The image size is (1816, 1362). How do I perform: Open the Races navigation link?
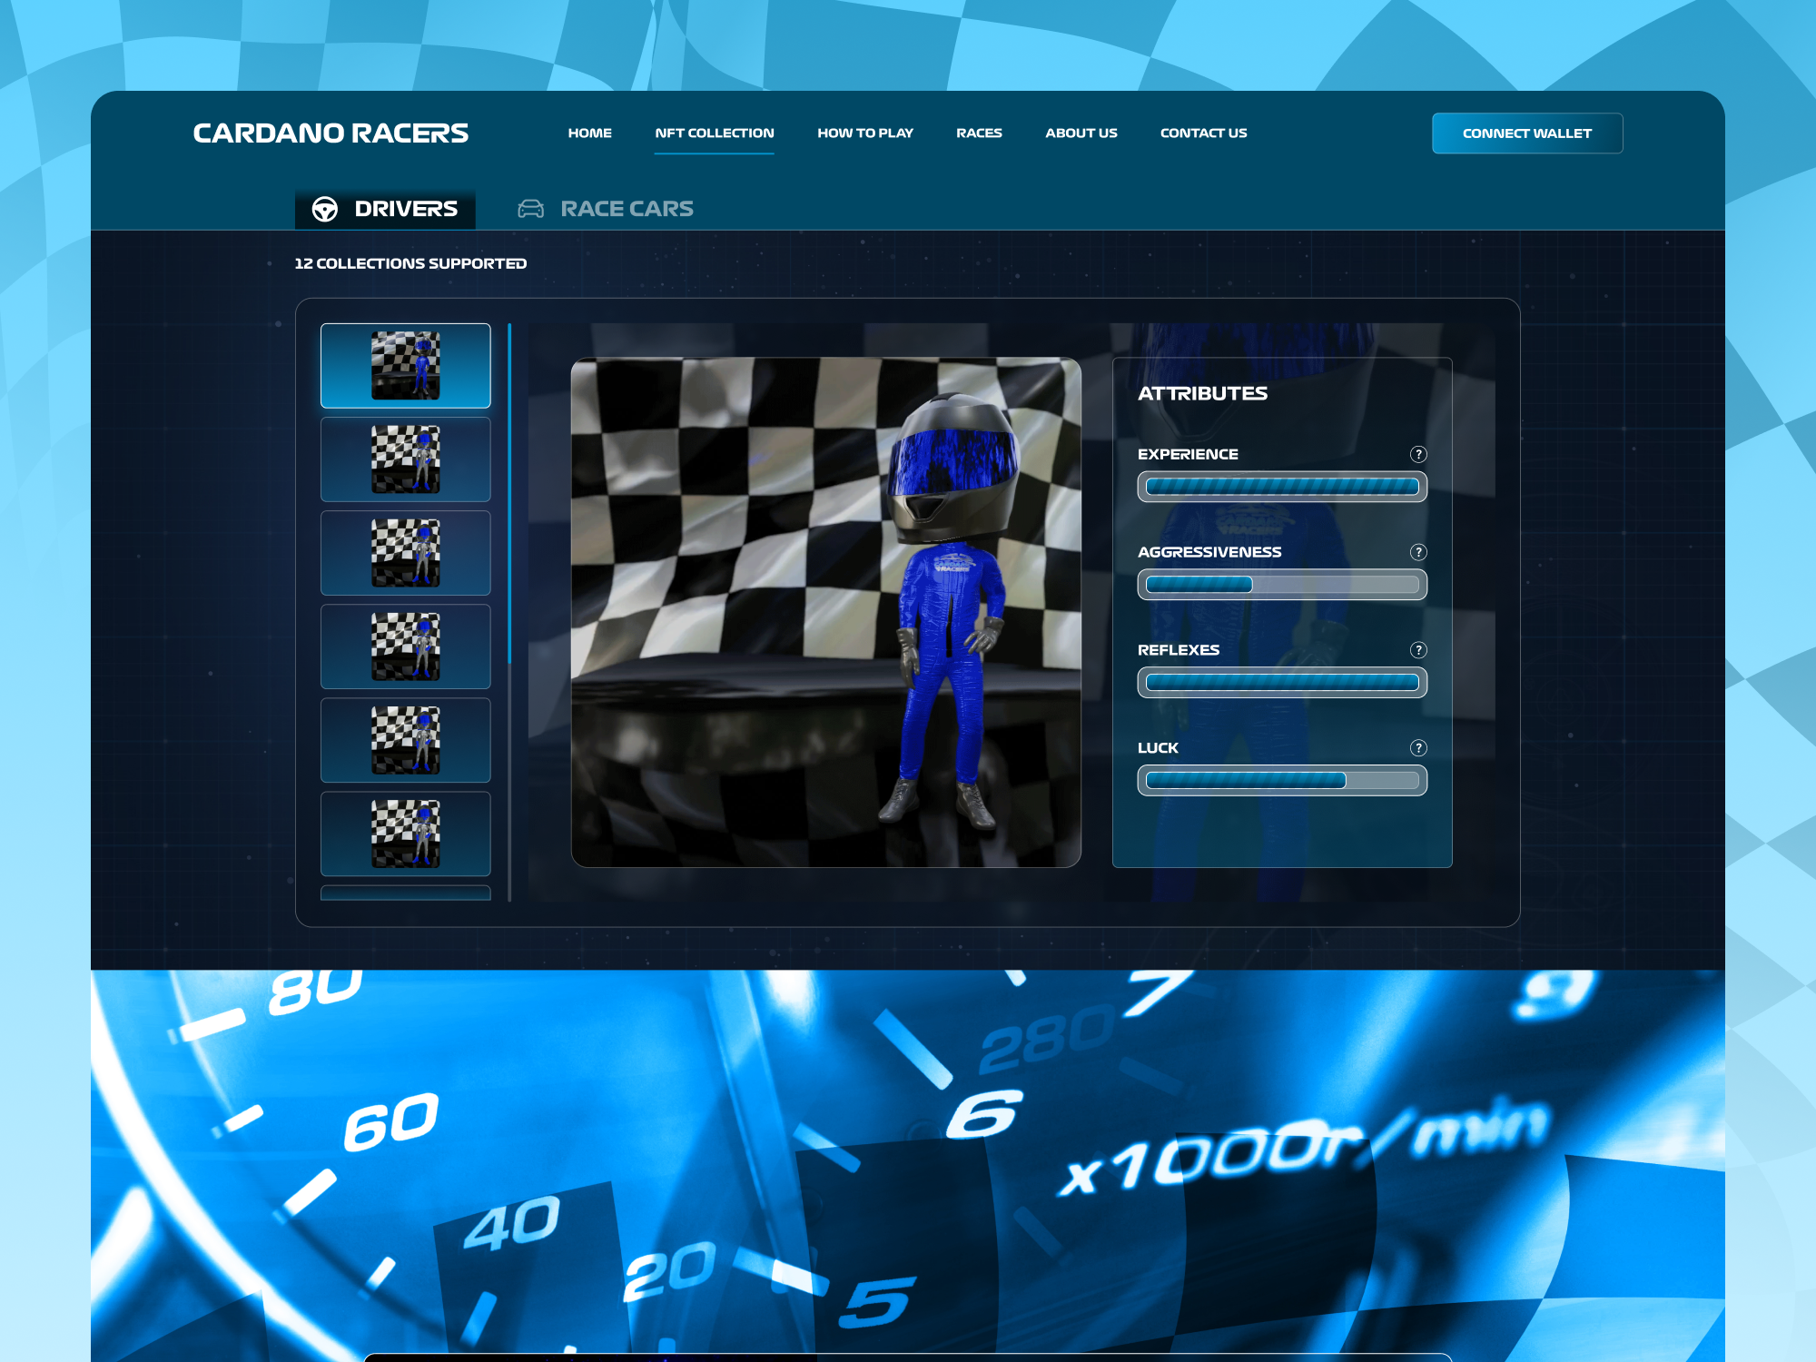point(979,133)
